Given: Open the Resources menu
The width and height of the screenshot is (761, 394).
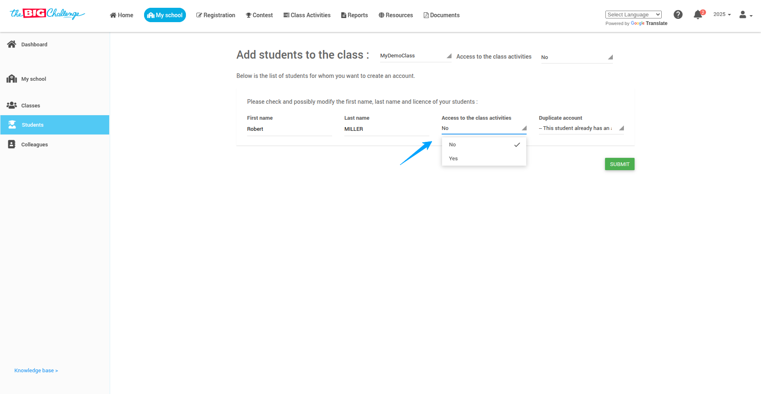Looking at the screenshot, I should click(x=396, y=15).
